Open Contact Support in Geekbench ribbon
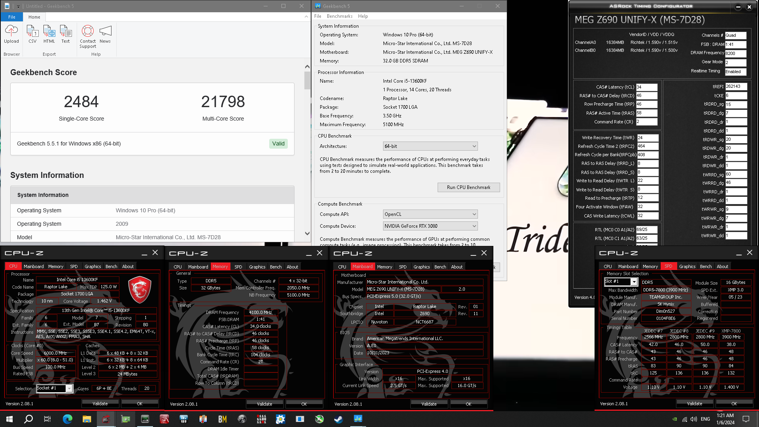The height and width of the screenshot is (427, 759). point(88,36)
